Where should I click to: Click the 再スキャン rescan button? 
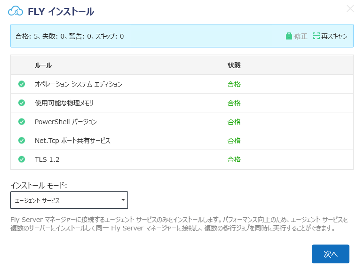[x=330, y=36]
